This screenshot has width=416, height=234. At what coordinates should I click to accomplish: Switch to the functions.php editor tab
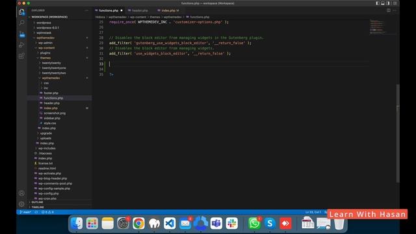click(x=109, y=10)
